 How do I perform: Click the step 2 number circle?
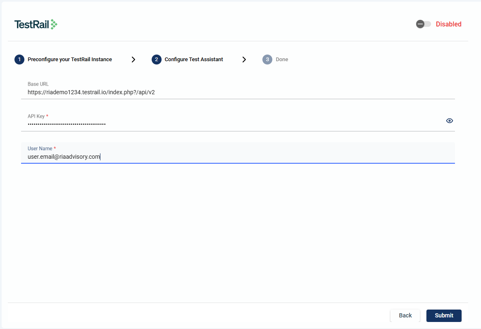[157, 60]
